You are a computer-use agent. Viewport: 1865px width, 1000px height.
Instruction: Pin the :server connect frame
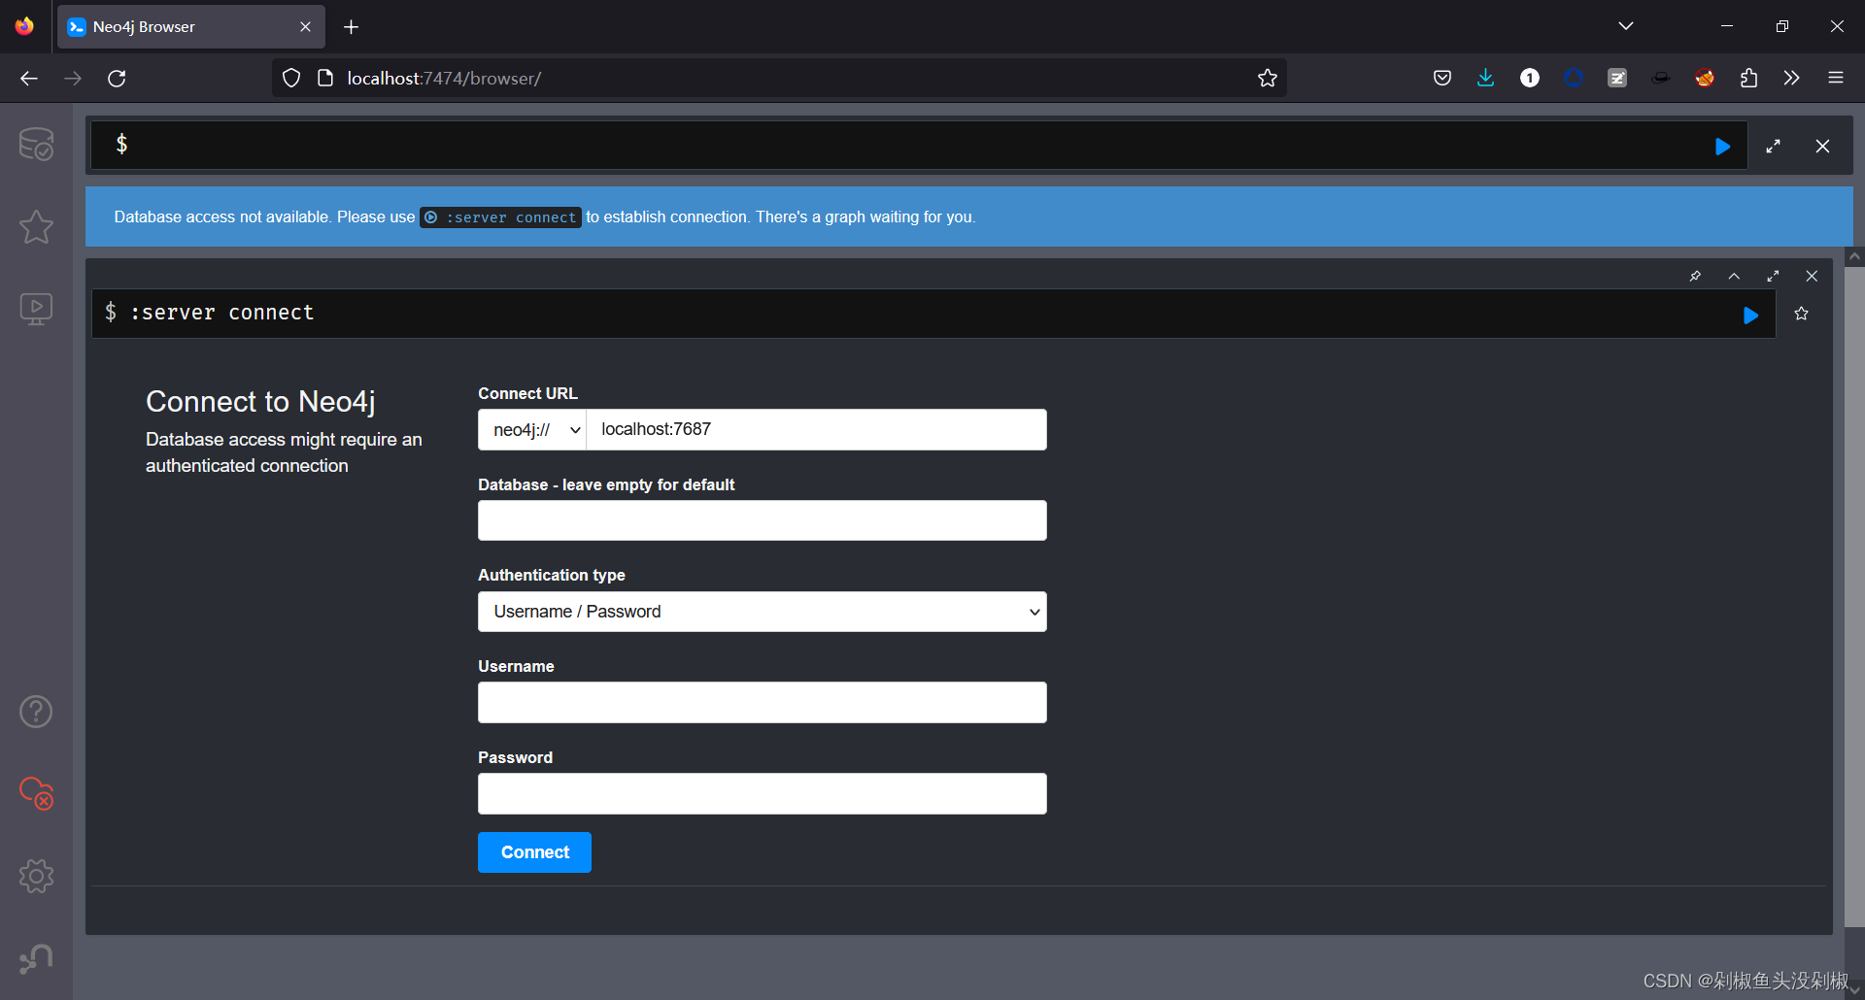pyautogui.click(x=1695, y=276)
